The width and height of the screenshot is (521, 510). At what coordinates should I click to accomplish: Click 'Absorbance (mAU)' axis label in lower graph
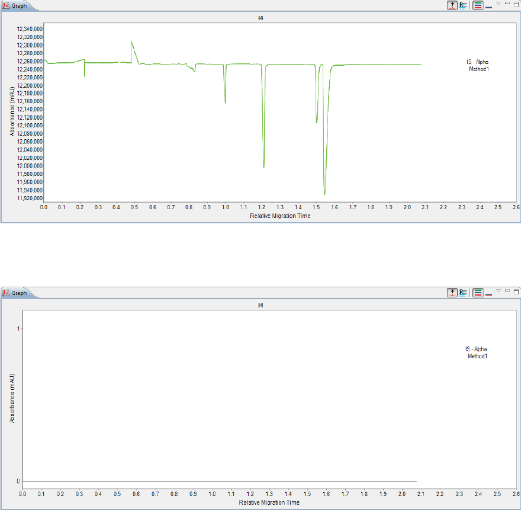(12, 399)
